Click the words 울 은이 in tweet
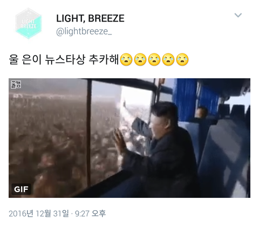The image size is (259, 227). 25,59
